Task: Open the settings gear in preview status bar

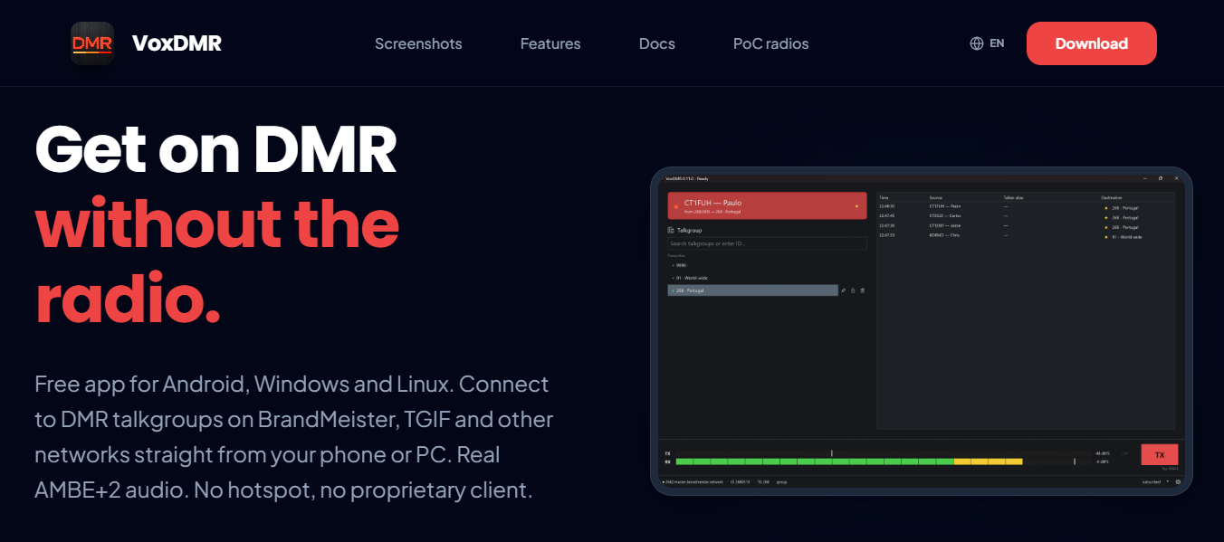Action: click(x=1178, y=481)
